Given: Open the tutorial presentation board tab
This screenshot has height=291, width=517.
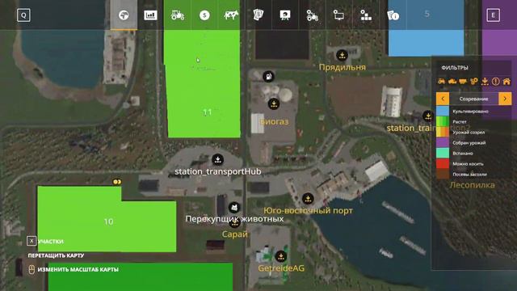Looking at the screenshot, I should click(285, 15).
